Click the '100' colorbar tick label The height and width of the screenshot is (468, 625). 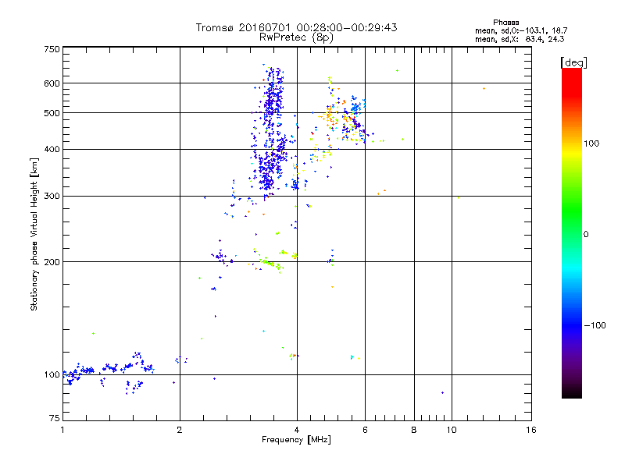point(591,144)
